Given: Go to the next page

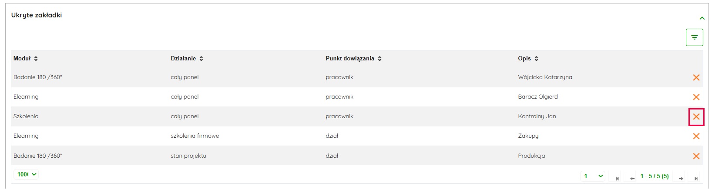Looking at the screenshot, I should coord(681,178).
